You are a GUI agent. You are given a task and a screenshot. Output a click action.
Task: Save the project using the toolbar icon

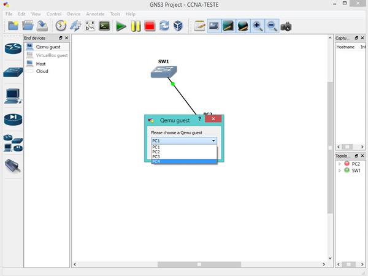pyautogui.click(x=42, y=26)
